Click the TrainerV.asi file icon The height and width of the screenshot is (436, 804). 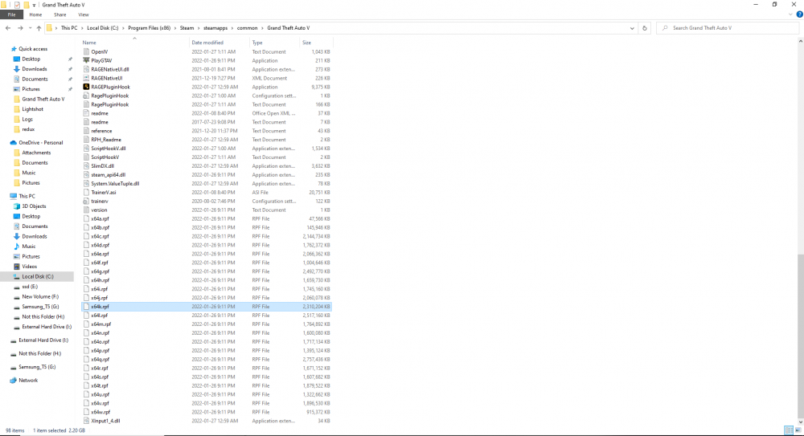click(x=86, y=192)
